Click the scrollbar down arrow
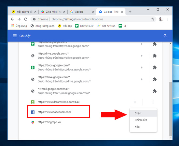The width and height of the screenshot is (179, 146). (171, 138)
